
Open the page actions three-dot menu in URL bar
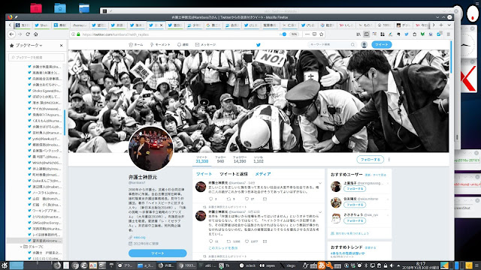coord(307,34)
